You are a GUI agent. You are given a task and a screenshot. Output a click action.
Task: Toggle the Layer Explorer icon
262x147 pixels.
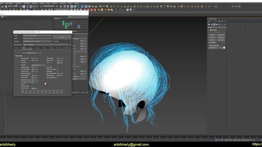click(x=68, y=7)
